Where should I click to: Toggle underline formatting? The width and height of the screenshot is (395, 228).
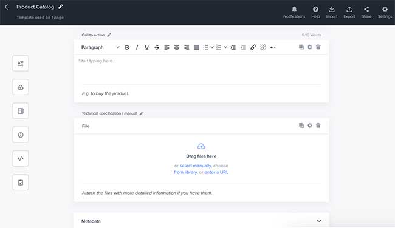146,47
